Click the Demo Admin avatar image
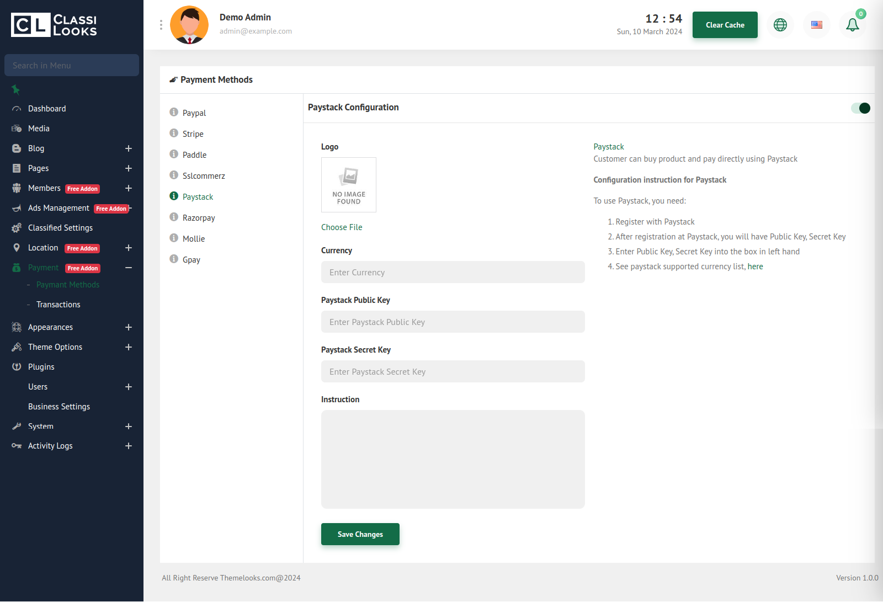This screenshot has width=883, height=602. pos(189,25)
